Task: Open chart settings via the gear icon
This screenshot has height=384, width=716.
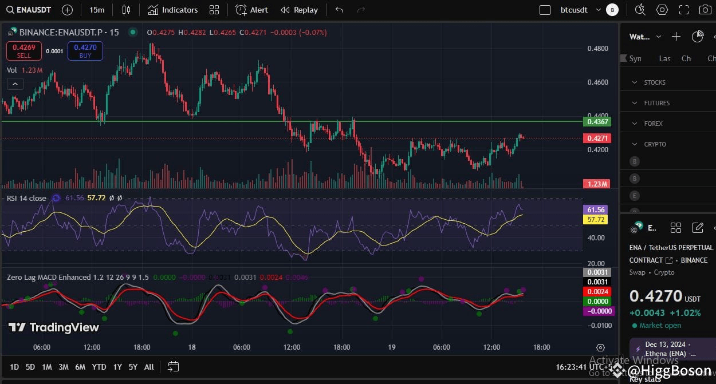Action: [x=662, y=10]
